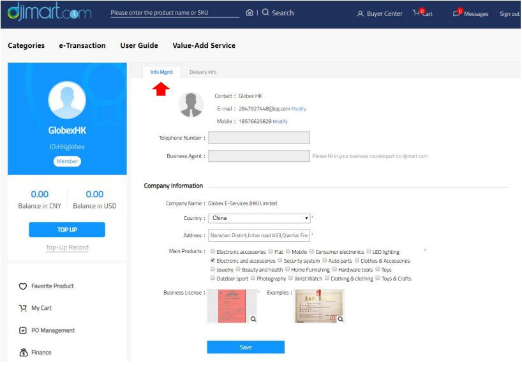Zoom the Business License image magnifier
Viewport: 522px width, 366px height.
coord(253,319)
